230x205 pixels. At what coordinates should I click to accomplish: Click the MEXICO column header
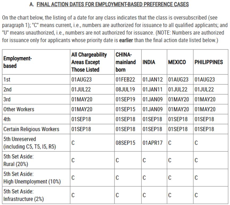pos(177,62)
